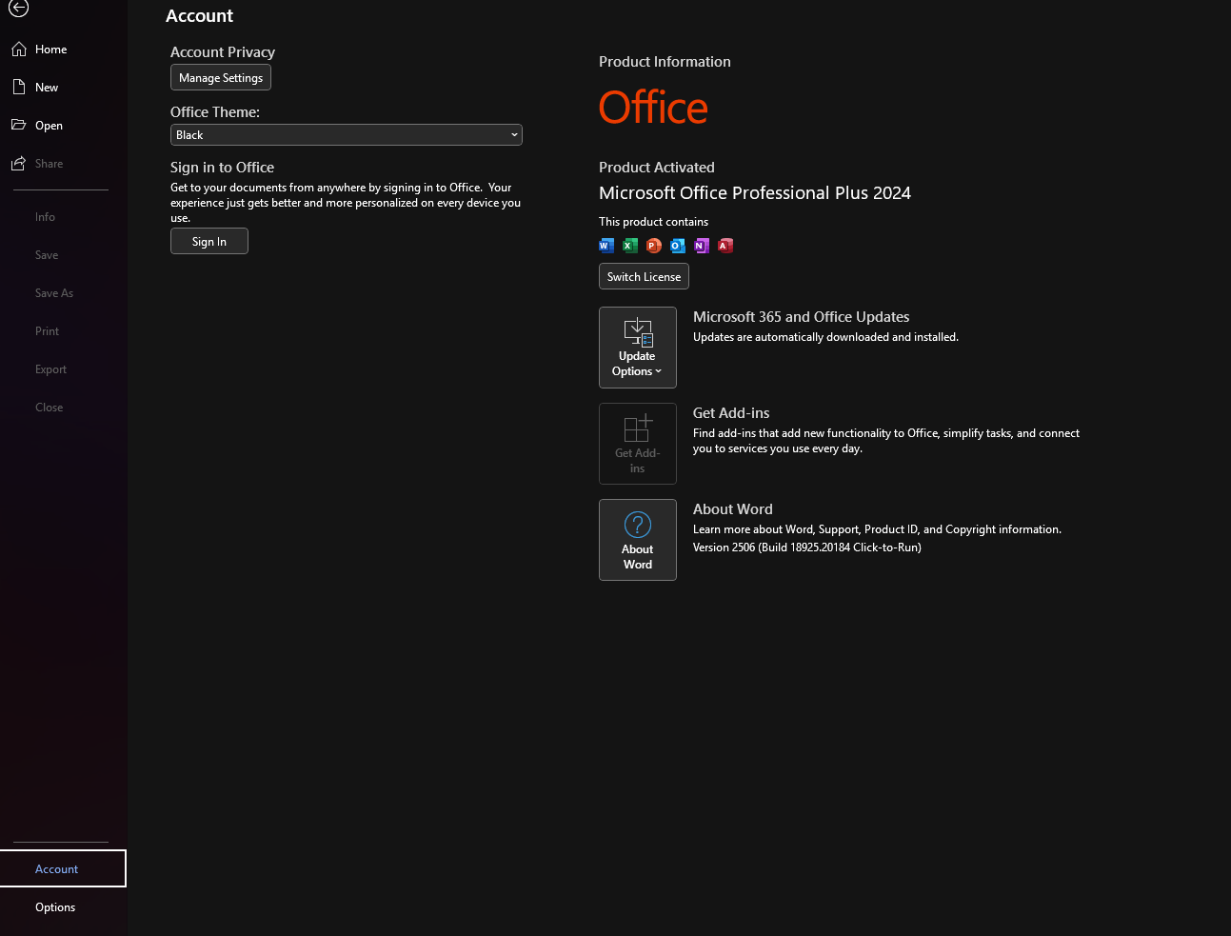The image size is (1231, 936).
Task: Click the Excel app icon
Action: tap(630, 246)
